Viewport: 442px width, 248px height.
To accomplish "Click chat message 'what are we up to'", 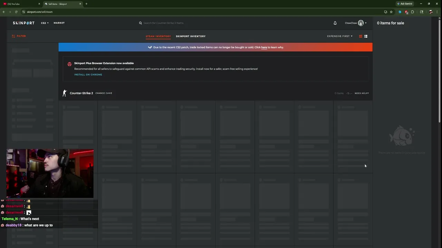I will click(39, 225).
